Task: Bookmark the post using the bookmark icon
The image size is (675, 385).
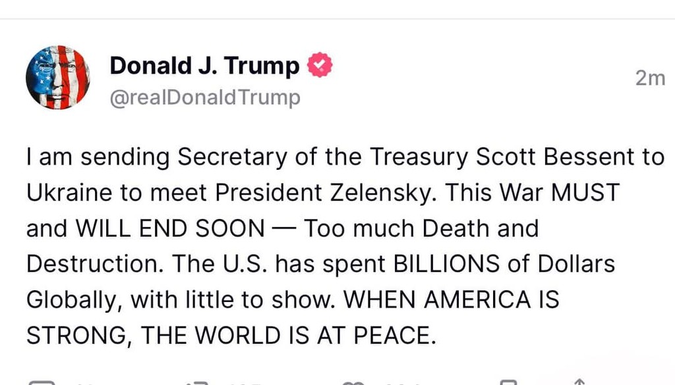Action: pyautogui.click(x=506, y=382)
